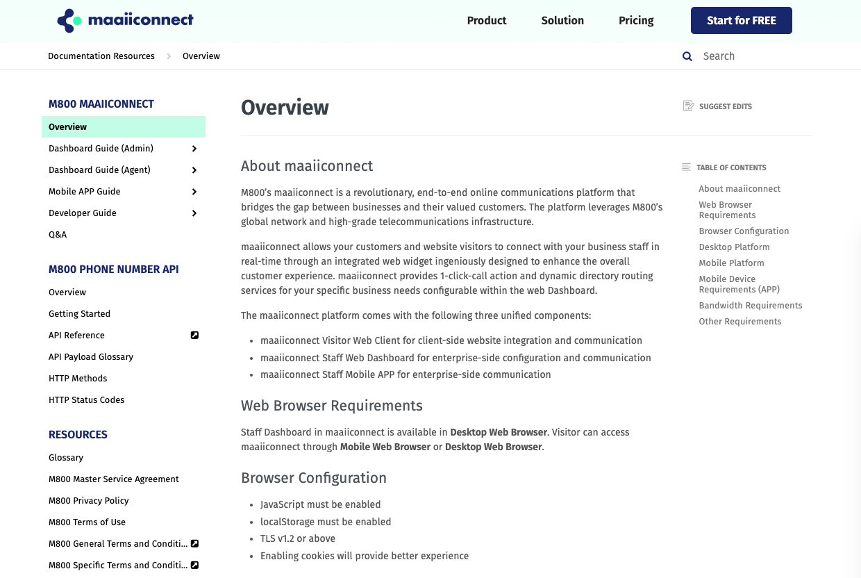Jump to About maaiiconnect in contents
This screenshot has width=861, height=578.
click(739, 189)
